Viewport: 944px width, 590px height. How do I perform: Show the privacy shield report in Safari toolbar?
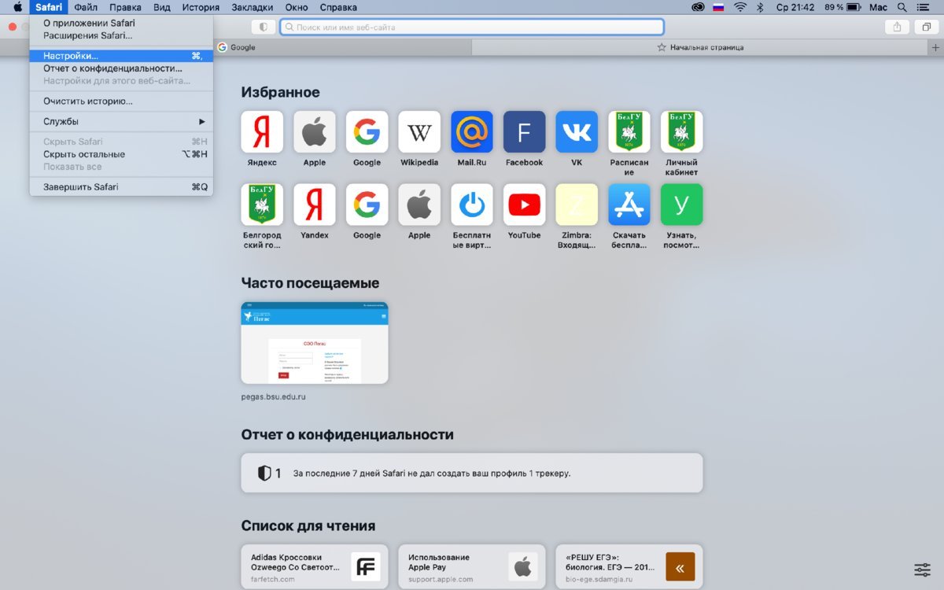(x=263, y=27)
